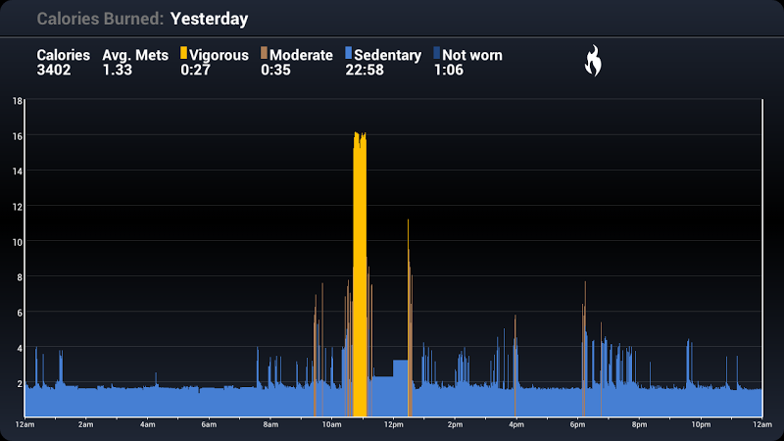Image resolution: width=784 pixels, height=441 pixels.
Task: Click the 10pm label on time axis
Action: click(700, 424)
